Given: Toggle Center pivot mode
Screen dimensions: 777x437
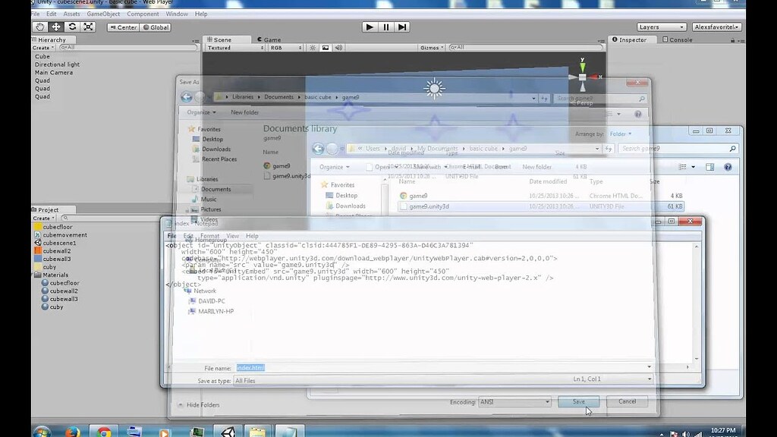Looking at the screenshot, I should coord(124,27).
